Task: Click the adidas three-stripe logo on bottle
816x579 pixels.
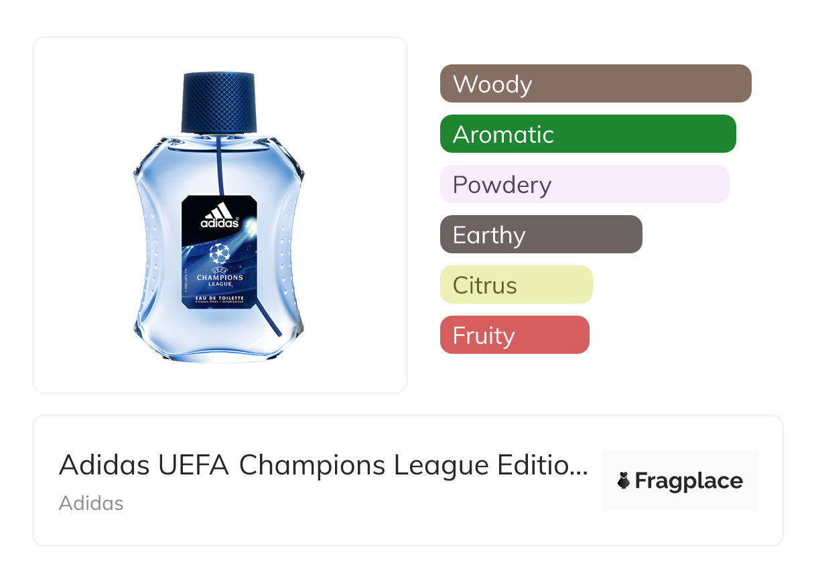Action: coord(219,214)
